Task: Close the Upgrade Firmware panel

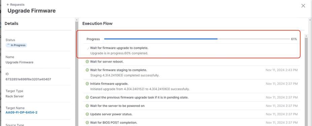Action: (x=303, y=6)
